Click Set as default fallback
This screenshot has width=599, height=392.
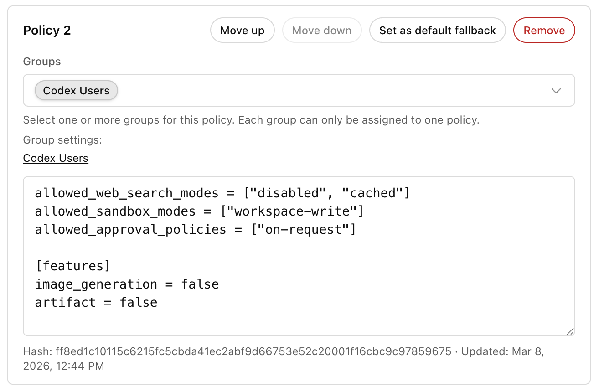[x=437, y=30]
